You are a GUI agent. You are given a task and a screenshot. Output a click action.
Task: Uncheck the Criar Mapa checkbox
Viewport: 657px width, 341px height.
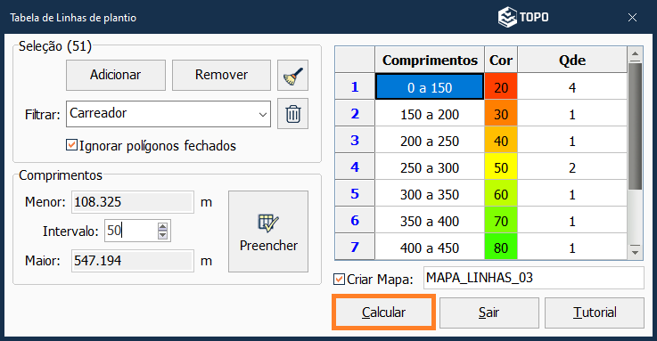coord(339,279)
